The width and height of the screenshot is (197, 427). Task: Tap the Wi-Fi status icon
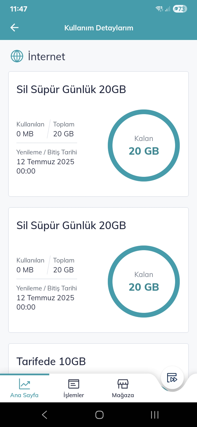tap(159, 9)
